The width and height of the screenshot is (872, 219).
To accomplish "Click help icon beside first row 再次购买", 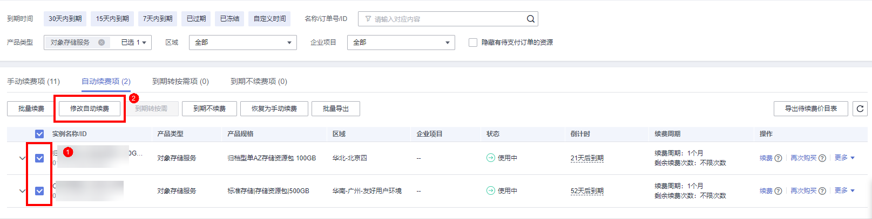I will (x=822, y=158).
